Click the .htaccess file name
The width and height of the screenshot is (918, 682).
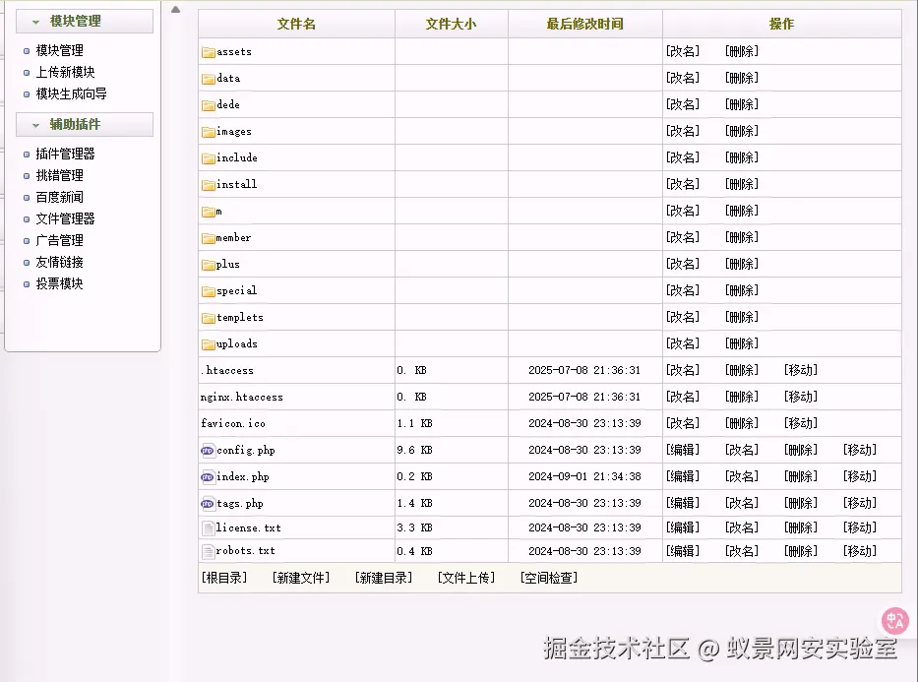(x=227, y=371)
